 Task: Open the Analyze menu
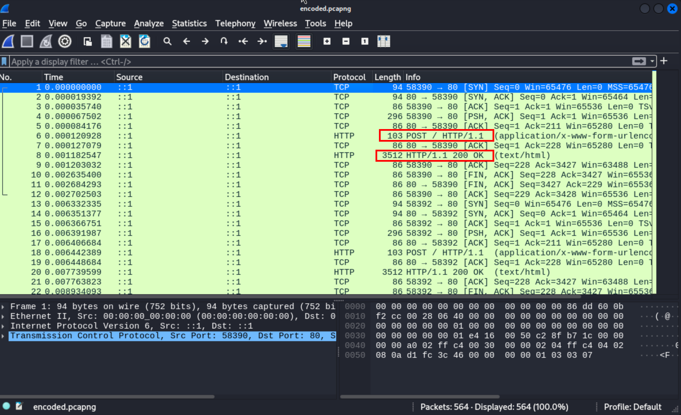[149, 23]
